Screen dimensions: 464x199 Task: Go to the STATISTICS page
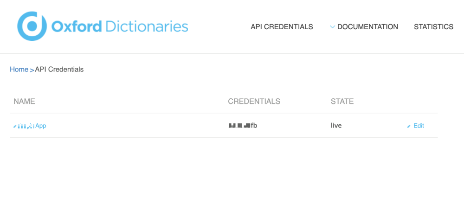pos(433,27)
